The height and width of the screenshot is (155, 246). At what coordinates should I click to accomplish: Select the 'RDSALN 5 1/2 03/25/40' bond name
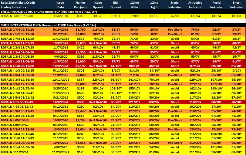point(17,89)
